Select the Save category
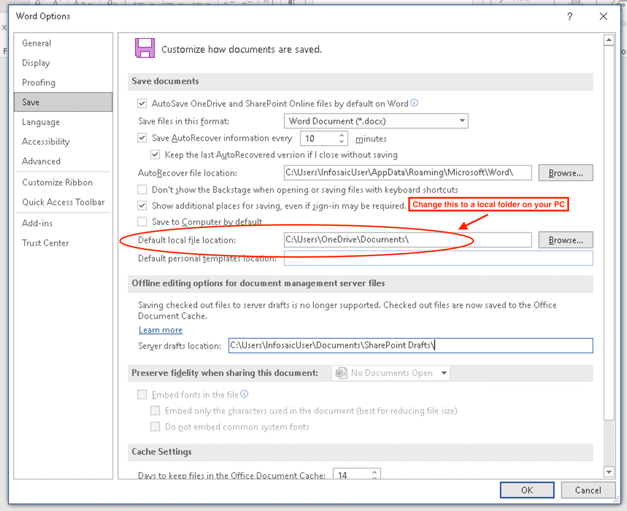This screenshot has height=511, width=627. coord(63,102)
